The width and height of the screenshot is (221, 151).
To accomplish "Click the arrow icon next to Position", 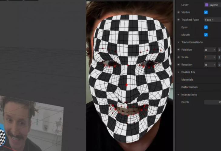I will [x=179, y=50].
